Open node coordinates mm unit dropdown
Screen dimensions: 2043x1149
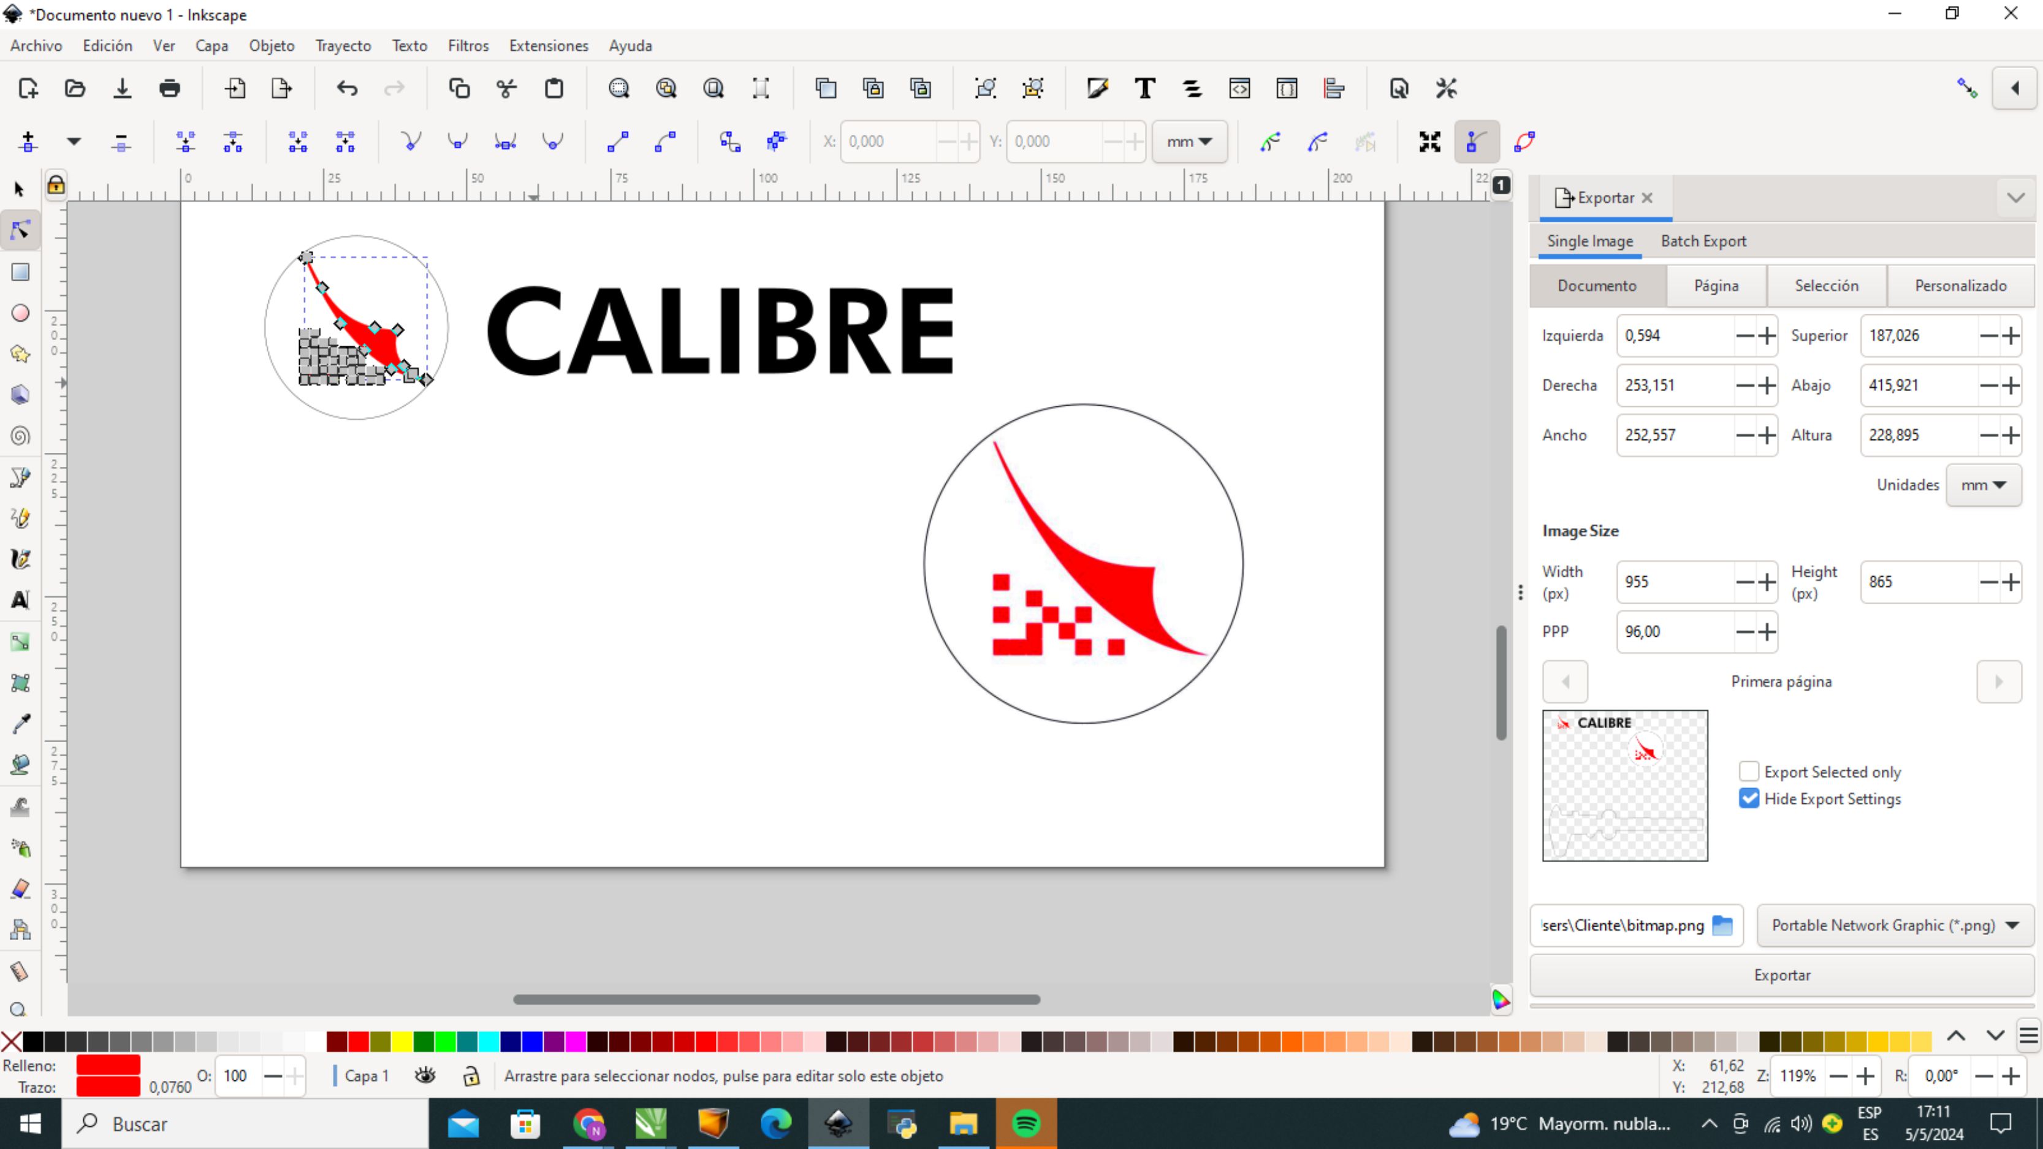click(x=1189, y=142)
